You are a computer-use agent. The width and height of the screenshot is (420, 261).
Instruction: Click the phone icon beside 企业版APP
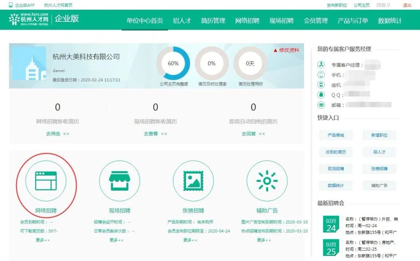(11, 5)
